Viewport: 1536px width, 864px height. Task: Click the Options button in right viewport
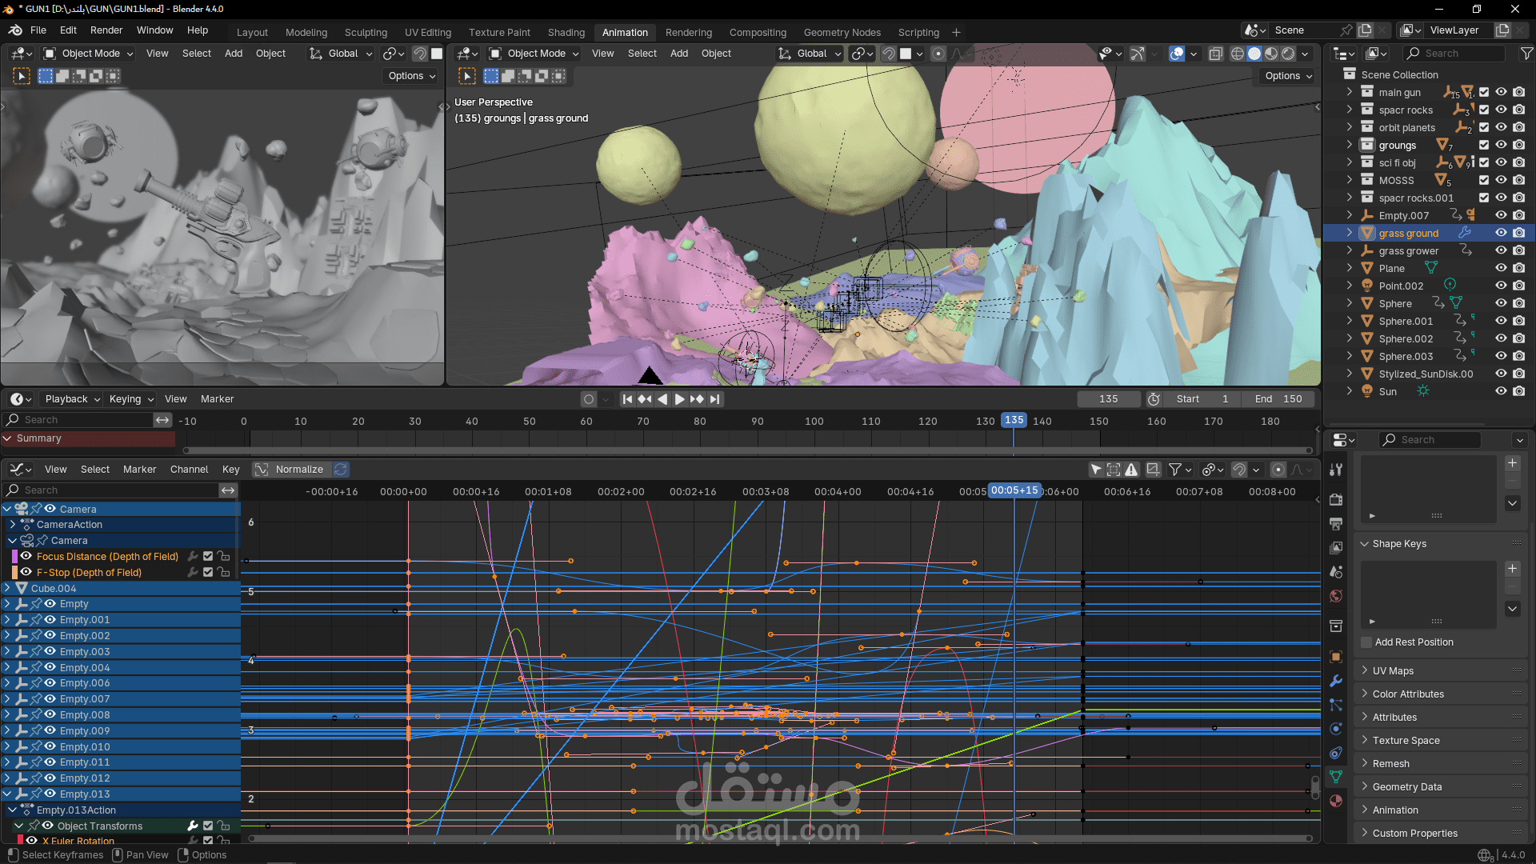(1287, 76)
